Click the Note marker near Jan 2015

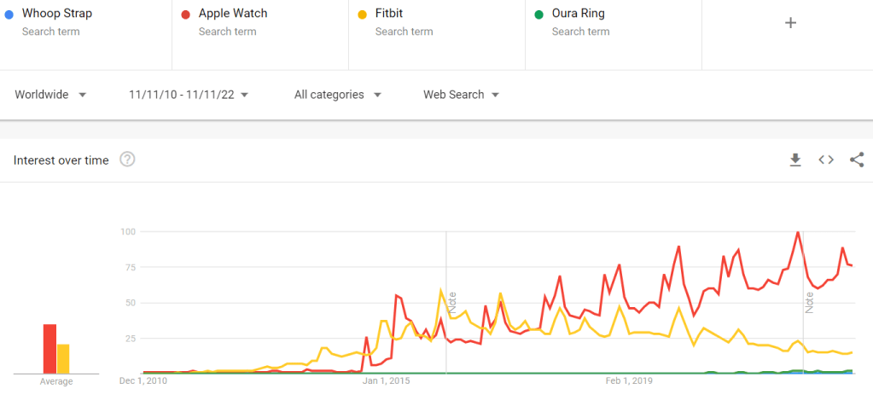(453, 305)
